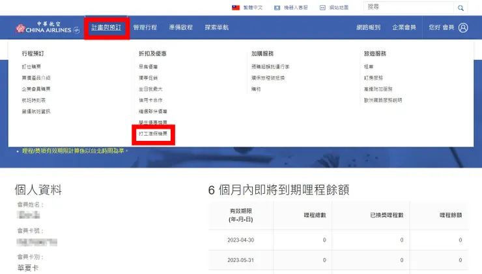This screenshot has width=482, height=274.
Task: Open the 機器人客服 link
Action: coord(296,7)
